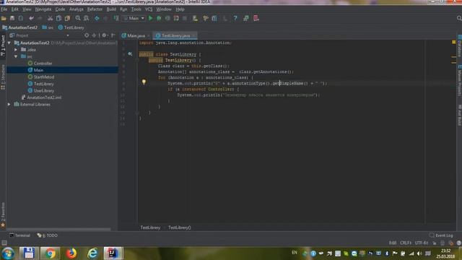The image size is (462, 260).
Task: Click the red Stop square icon
Action: [x=185, y=18]
